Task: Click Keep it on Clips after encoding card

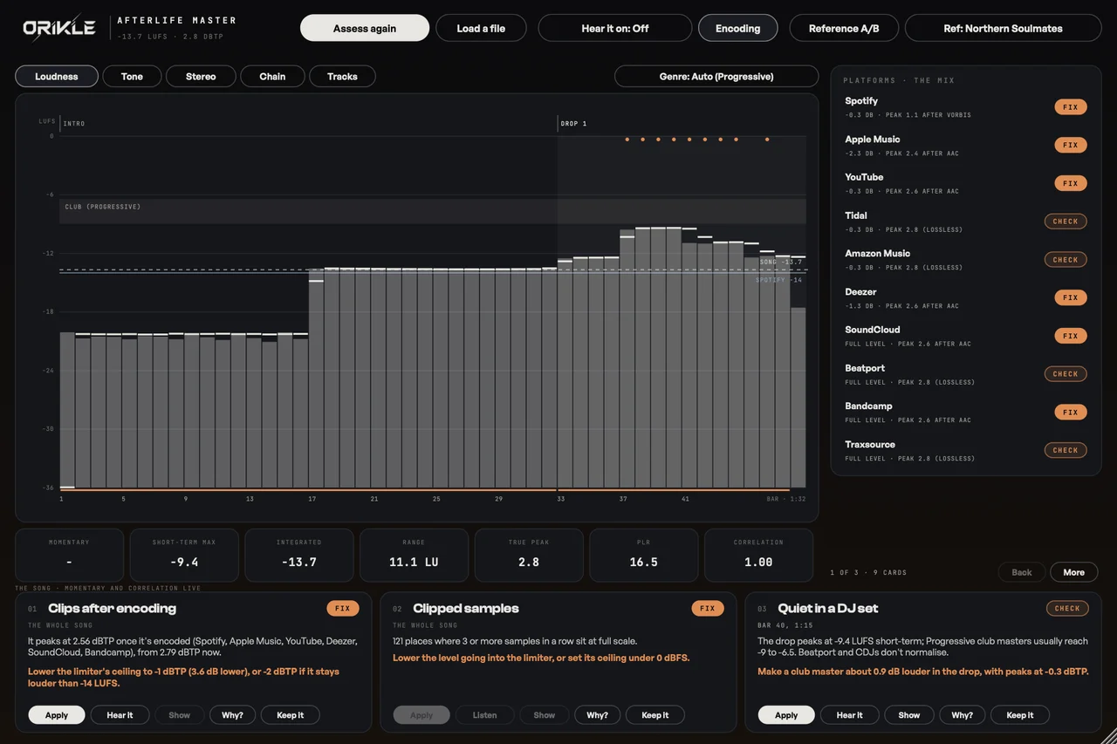Action: pyautogui.click(x=291, y=715)
